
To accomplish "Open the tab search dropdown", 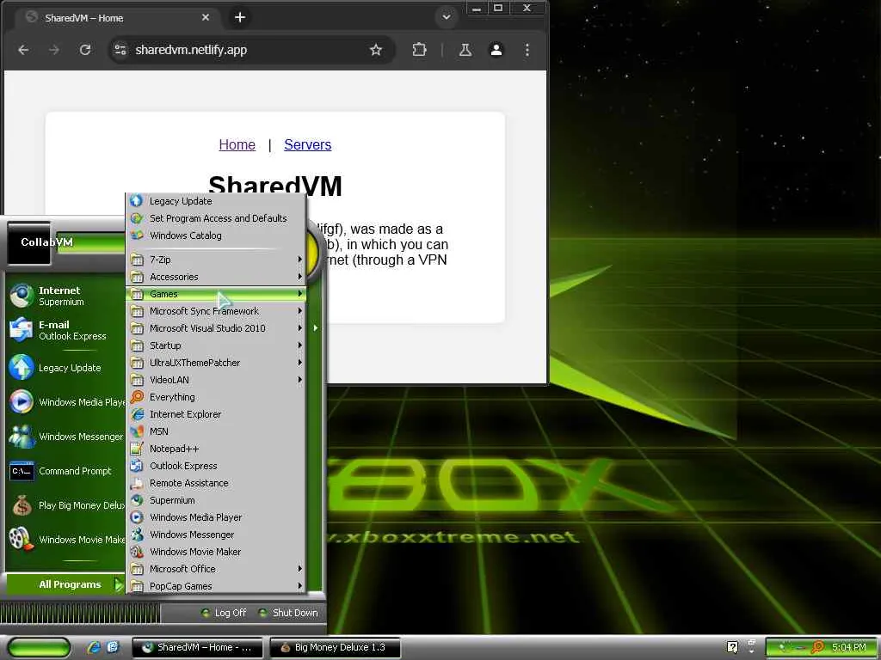I will [447, 17].
